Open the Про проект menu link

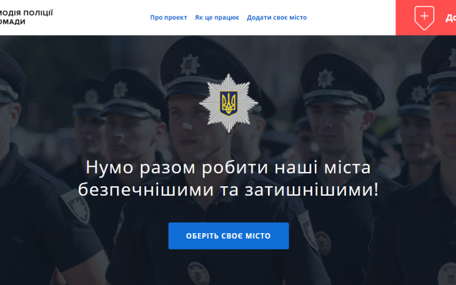(x=169, y=17)
